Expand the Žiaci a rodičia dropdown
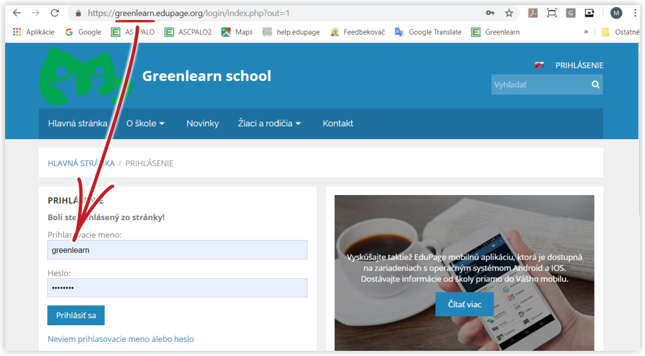Screen dimensions: 645x356 269,124
